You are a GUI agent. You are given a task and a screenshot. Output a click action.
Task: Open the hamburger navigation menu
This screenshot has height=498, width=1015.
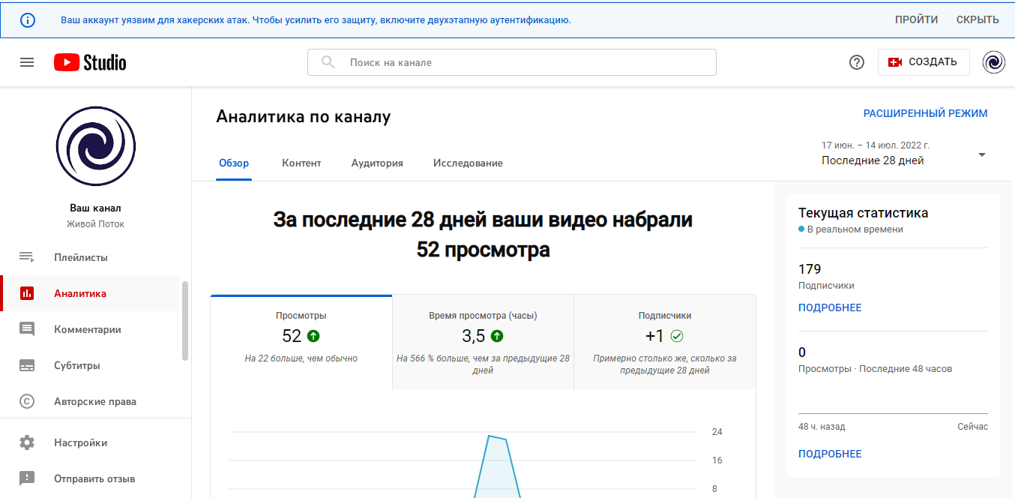coord(27,62)
